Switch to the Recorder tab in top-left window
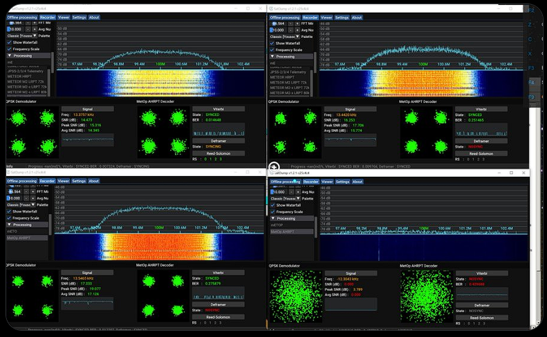 [x=47, y=17]
